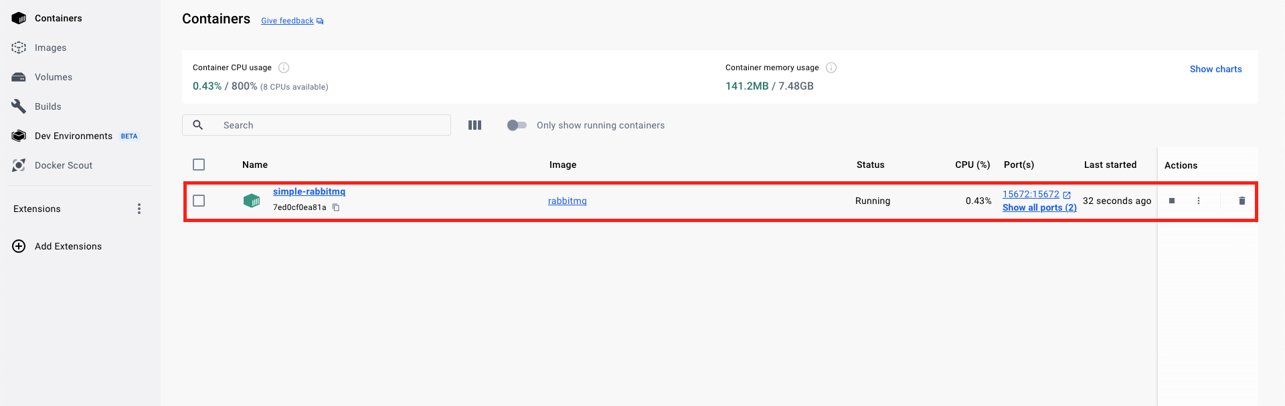Click the Builds wrench icon
The image size is (1285, 406).
pos(19,106)
